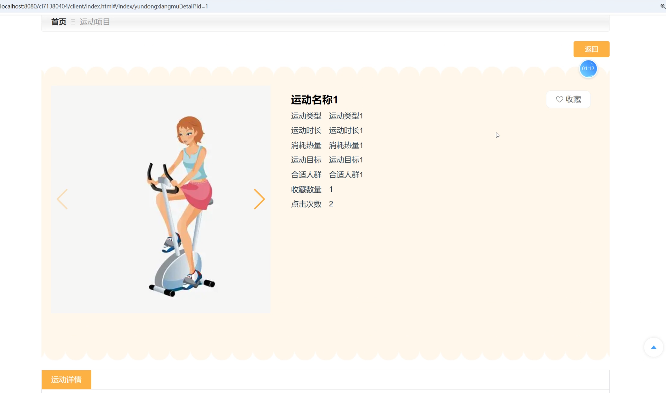Image resolution: width=666 pixels, height=393 pixels.
Task: Go to 首页 breadcrumb link
Action: pos(59,22)
